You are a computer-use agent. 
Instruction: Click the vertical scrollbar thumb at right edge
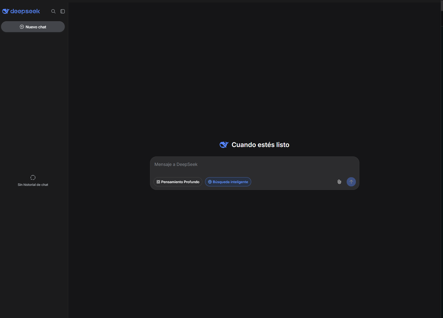(442, 5)
